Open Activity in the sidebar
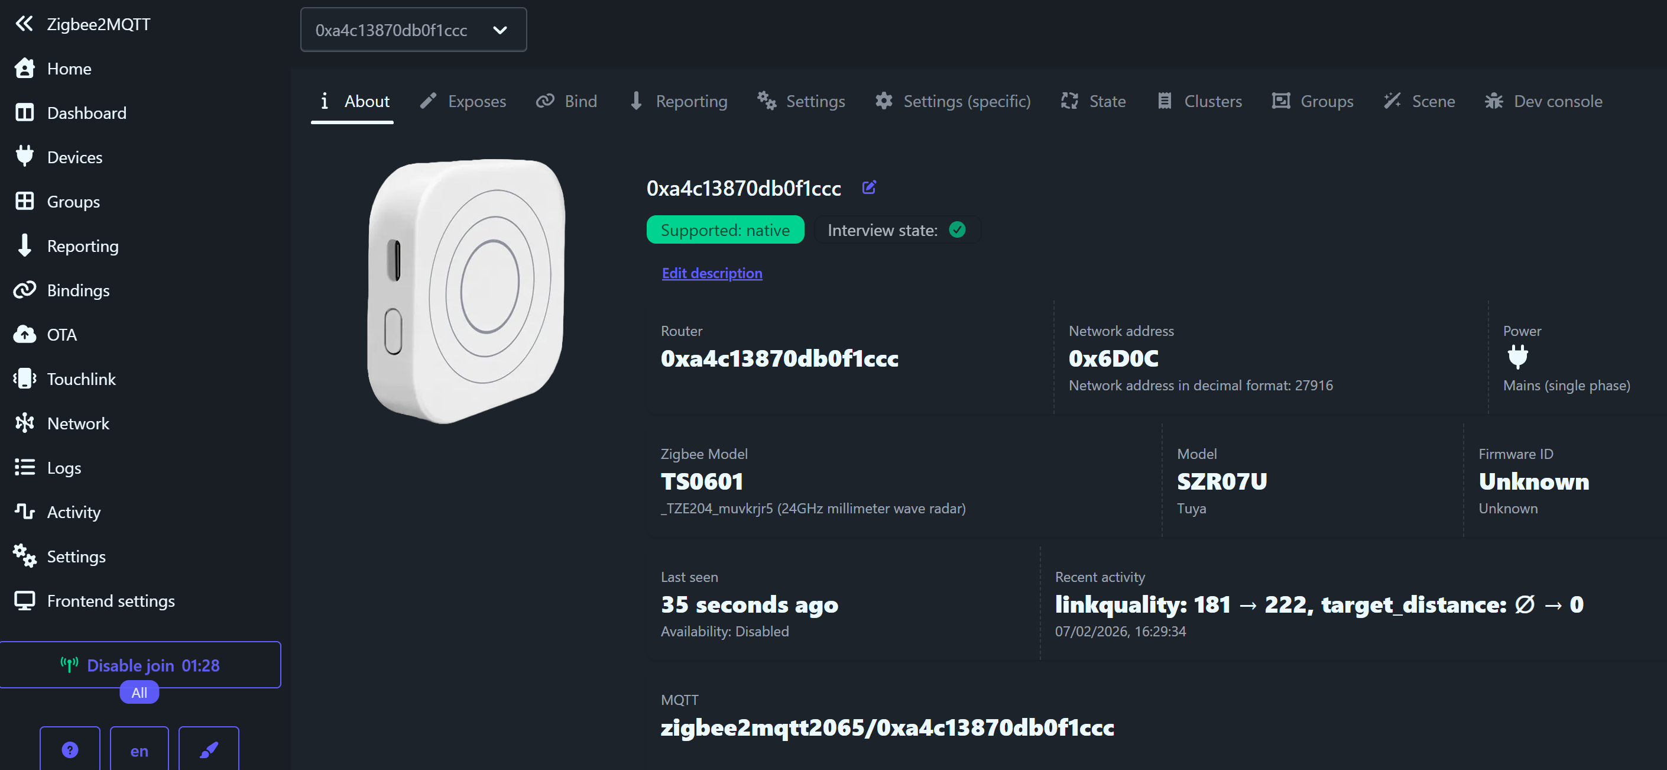Screen dimensions: 1667x770 (x=73, y=512)
